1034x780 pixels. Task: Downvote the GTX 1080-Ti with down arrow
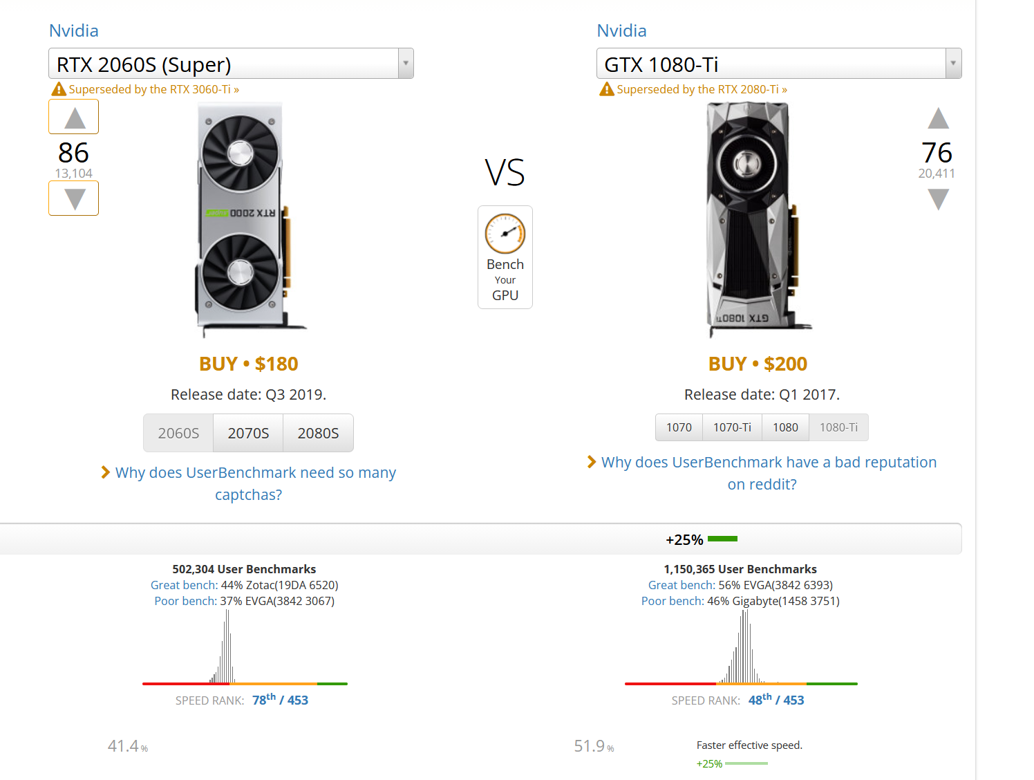[938, 199]
